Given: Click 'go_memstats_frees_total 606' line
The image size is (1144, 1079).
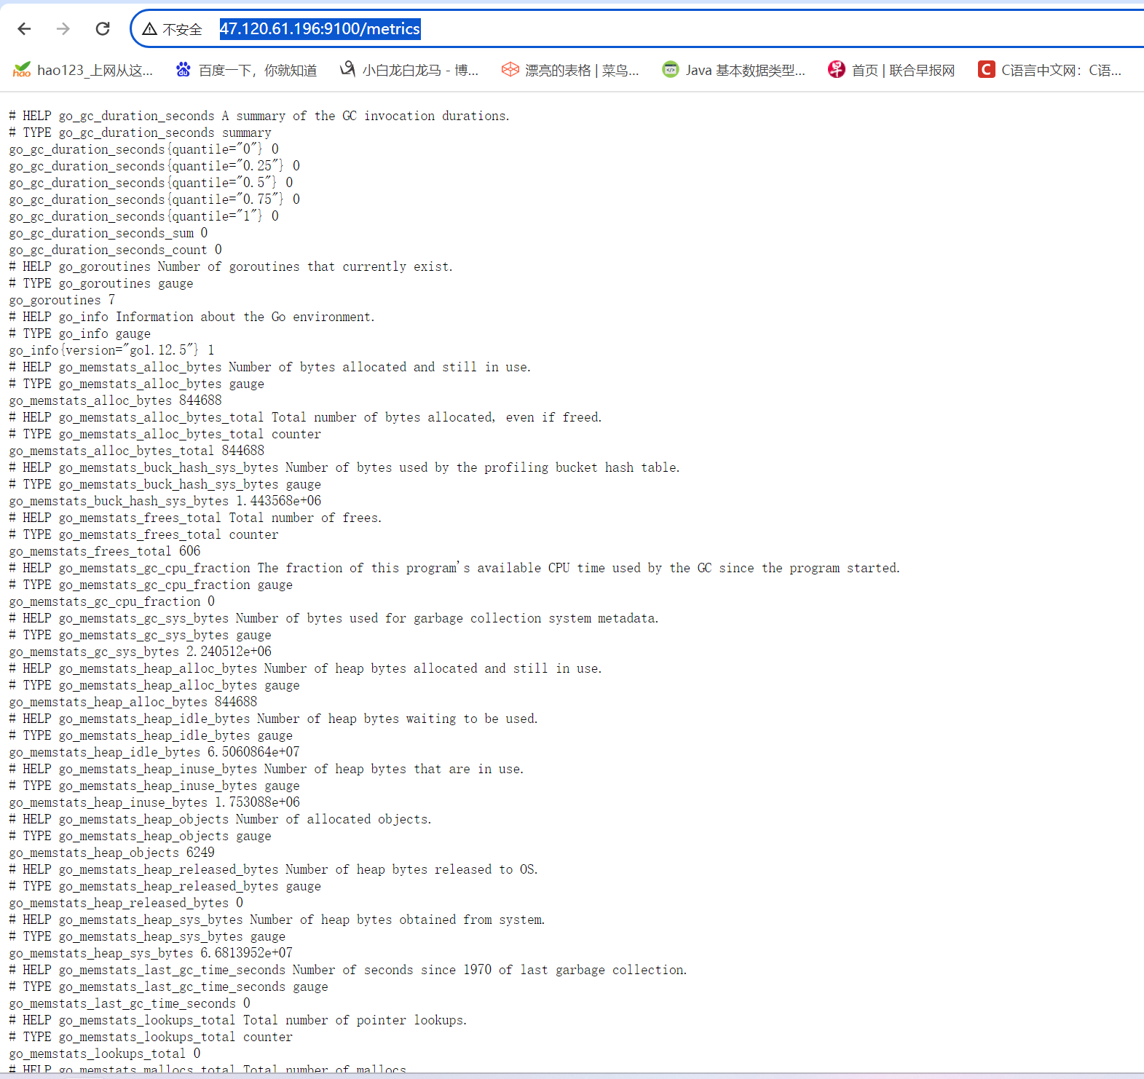Looking at the screenshot, I should click(x=104, y=551).
